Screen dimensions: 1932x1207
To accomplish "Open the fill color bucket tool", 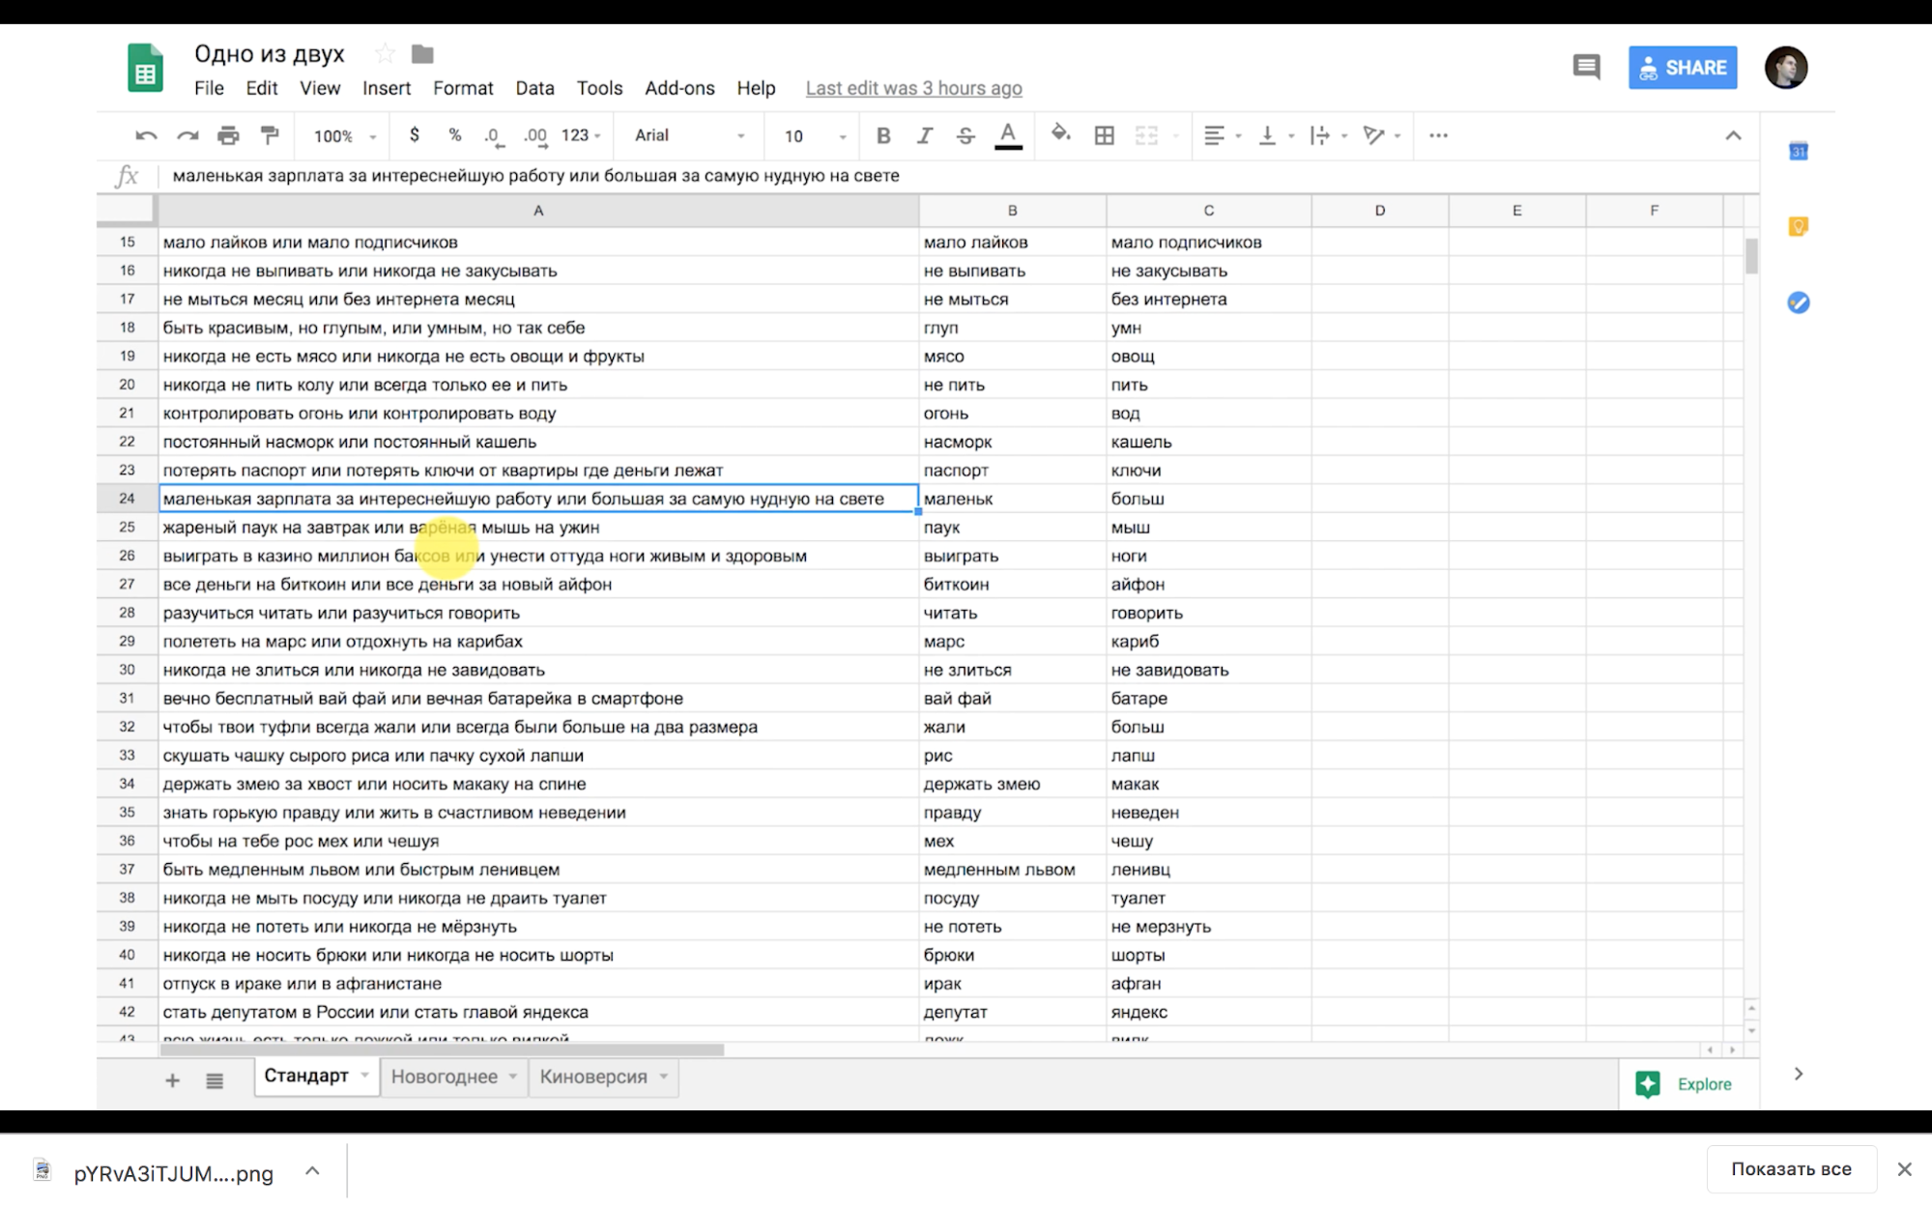I will point(1060,134).
